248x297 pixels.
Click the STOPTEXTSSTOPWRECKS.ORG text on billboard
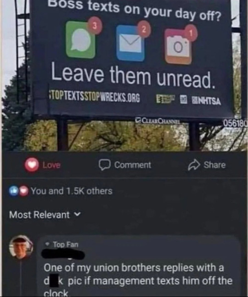tap(94, 97)
